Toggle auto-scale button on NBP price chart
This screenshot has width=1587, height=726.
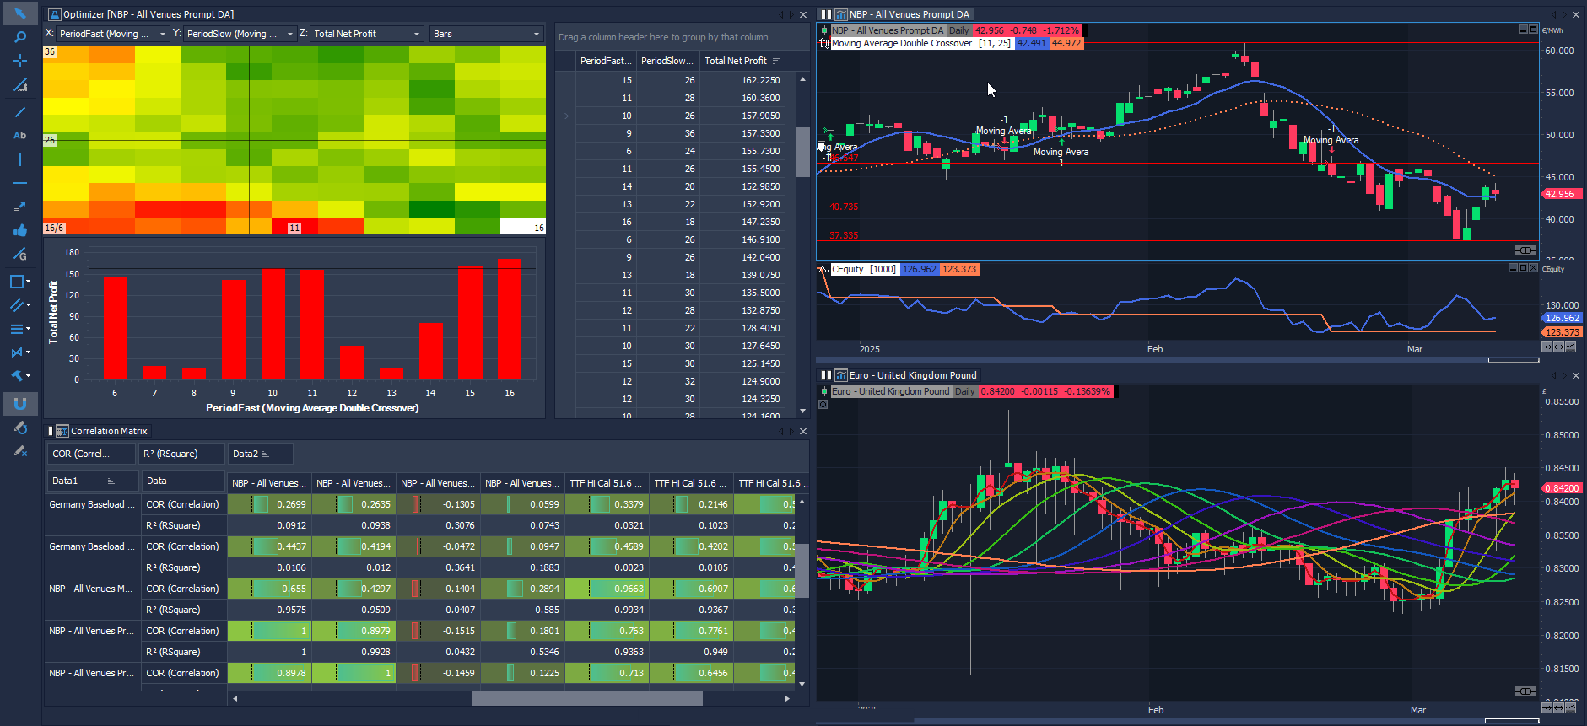[x=1524, y=250]
